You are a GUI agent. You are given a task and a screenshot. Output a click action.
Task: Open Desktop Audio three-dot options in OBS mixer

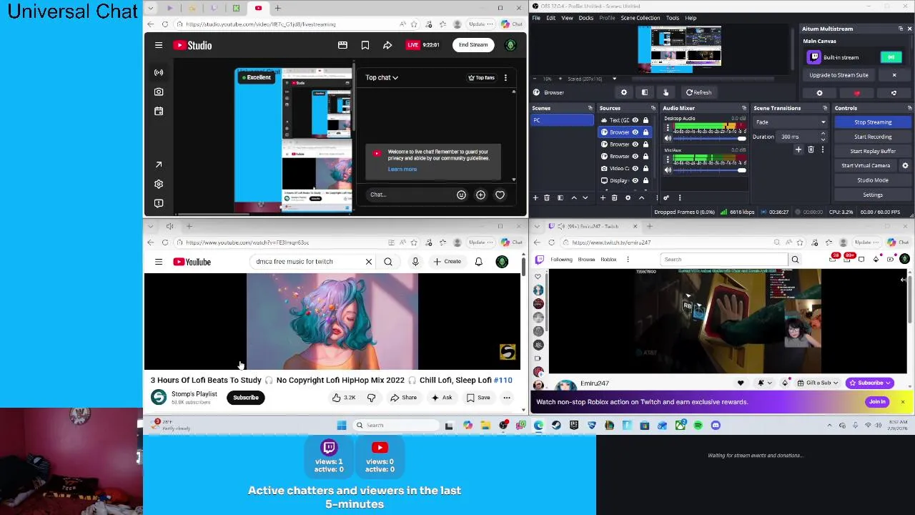pos(668,129)
